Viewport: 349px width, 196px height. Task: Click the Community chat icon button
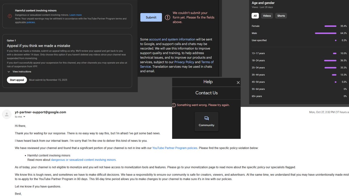click(x=206, y=121)
